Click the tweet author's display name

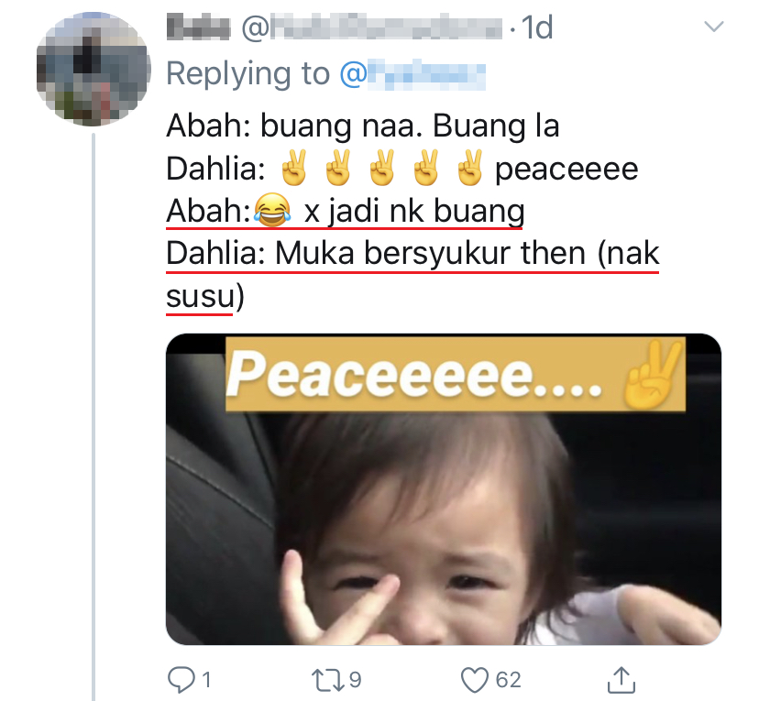[196, 28]
